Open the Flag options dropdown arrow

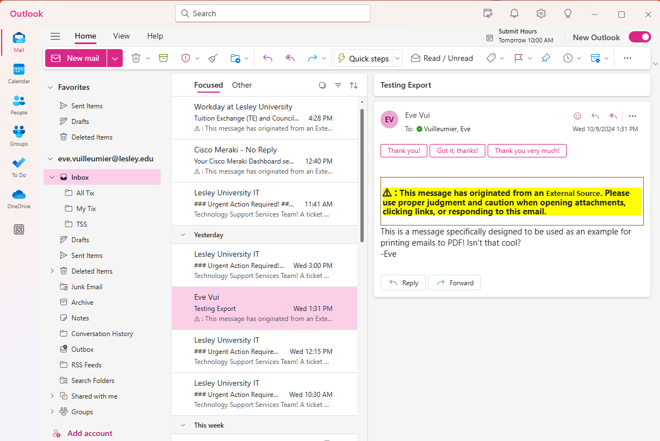[x=530, y=58]
